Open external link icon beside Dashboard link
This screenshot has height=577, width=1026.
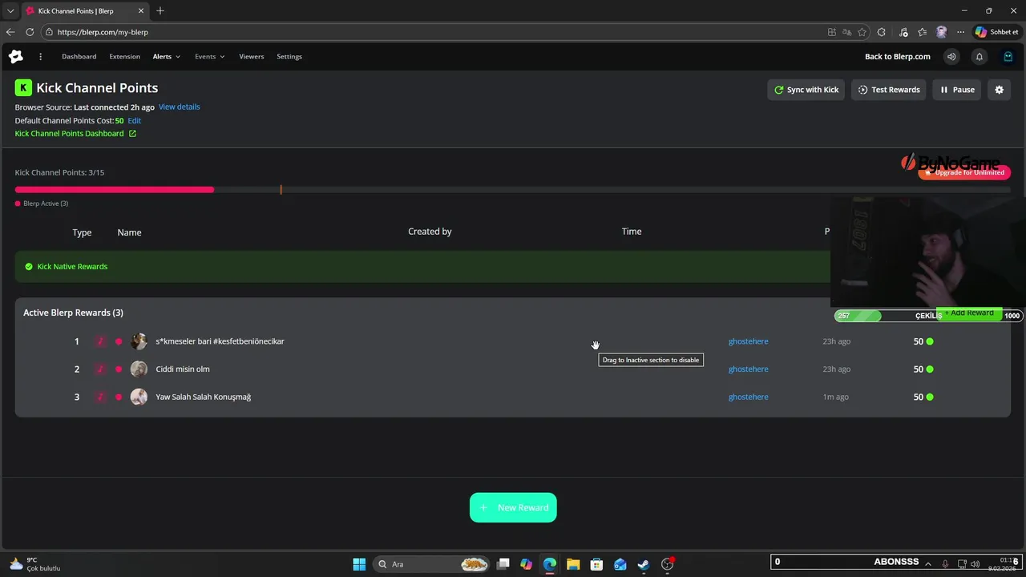click(132, 134)
